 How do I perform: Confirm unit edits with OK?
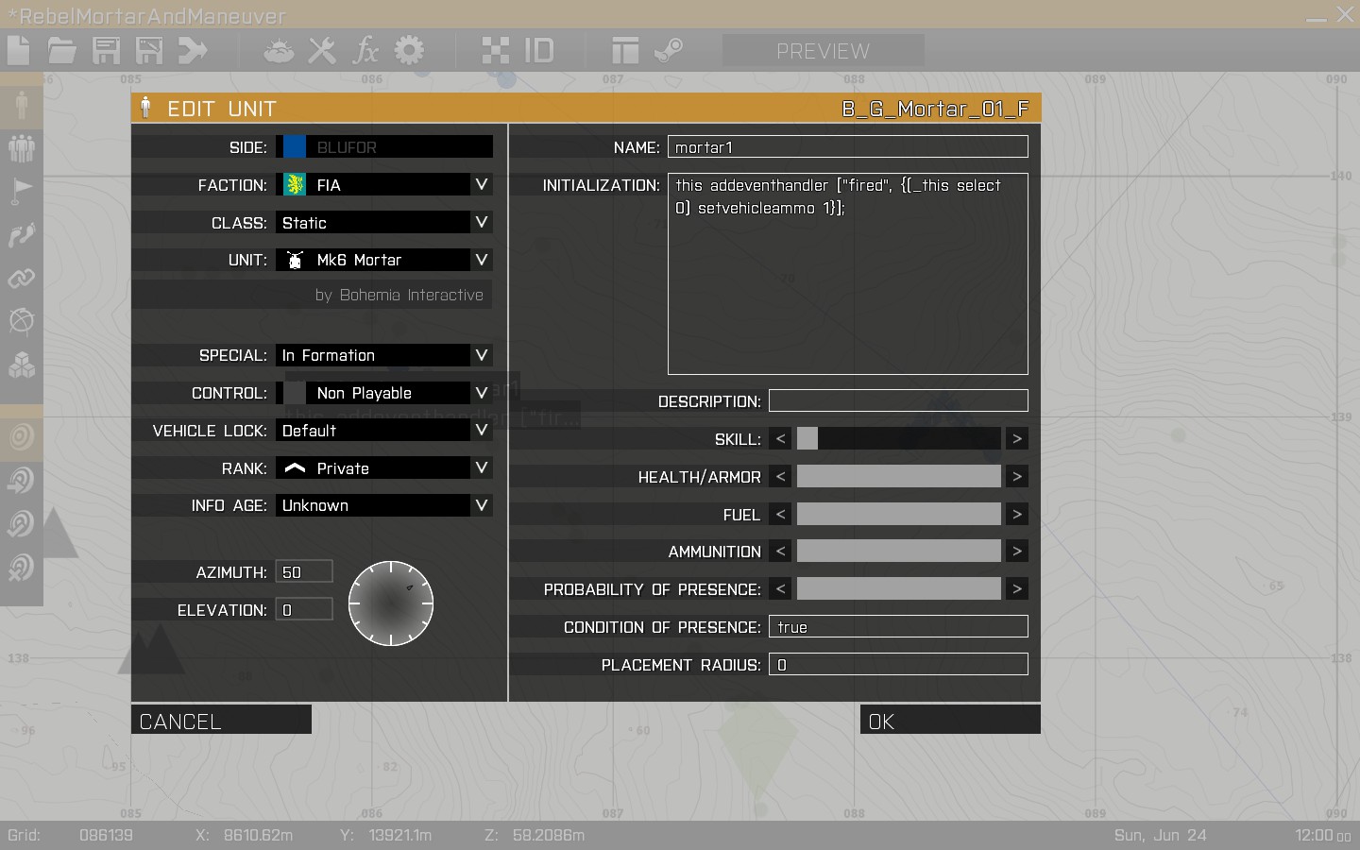tap(950, 721)
